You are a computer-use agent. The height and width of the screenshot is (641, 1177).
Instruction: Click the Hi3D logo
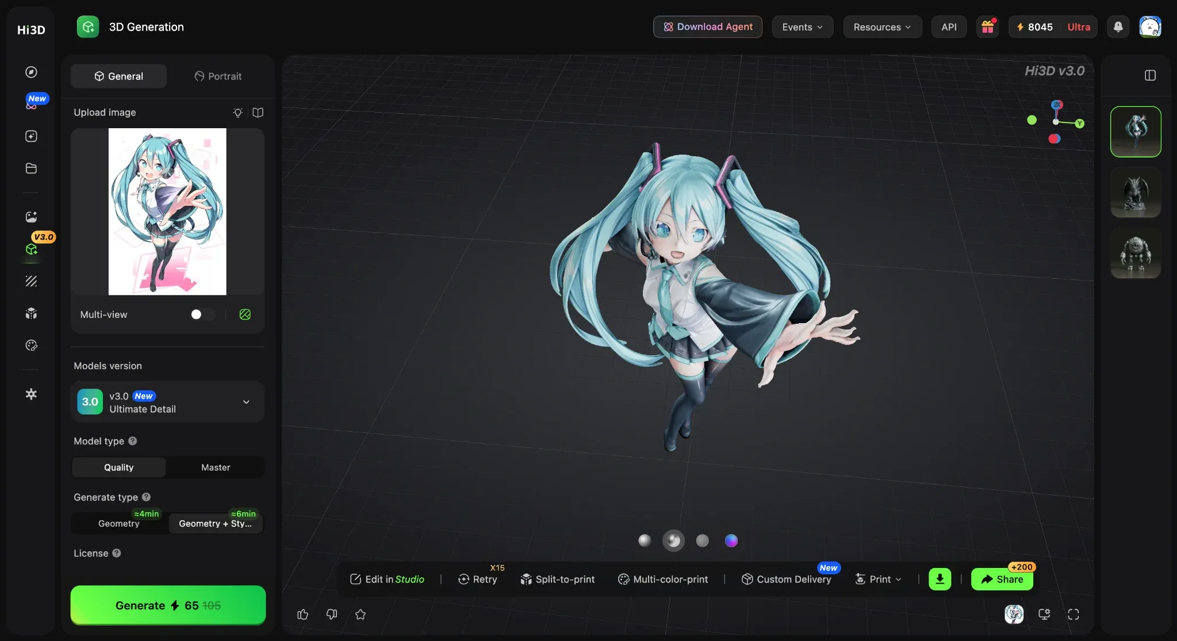click(x=31, y=30)
